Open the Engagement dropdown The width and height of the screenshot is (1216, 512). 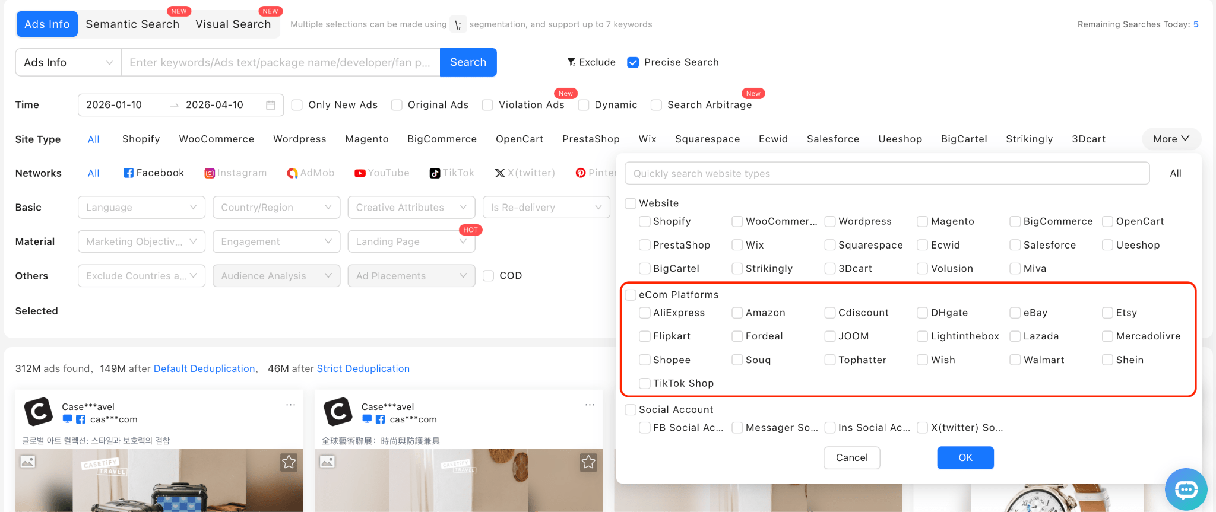[276, 241]
